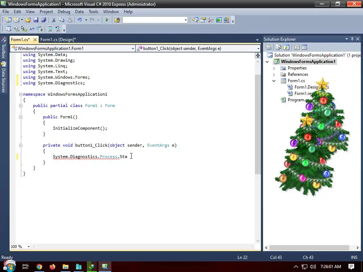Viewport: 363px width, 272px height.
Task: Open the Tools menu
Action: (x=93, y=12)
